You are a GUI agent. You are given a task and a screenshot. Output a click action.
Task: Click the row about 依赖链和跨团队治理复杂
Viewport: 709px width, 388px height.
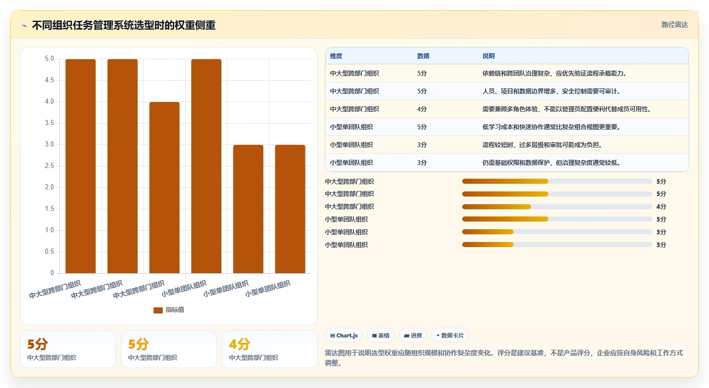[507, 74]
